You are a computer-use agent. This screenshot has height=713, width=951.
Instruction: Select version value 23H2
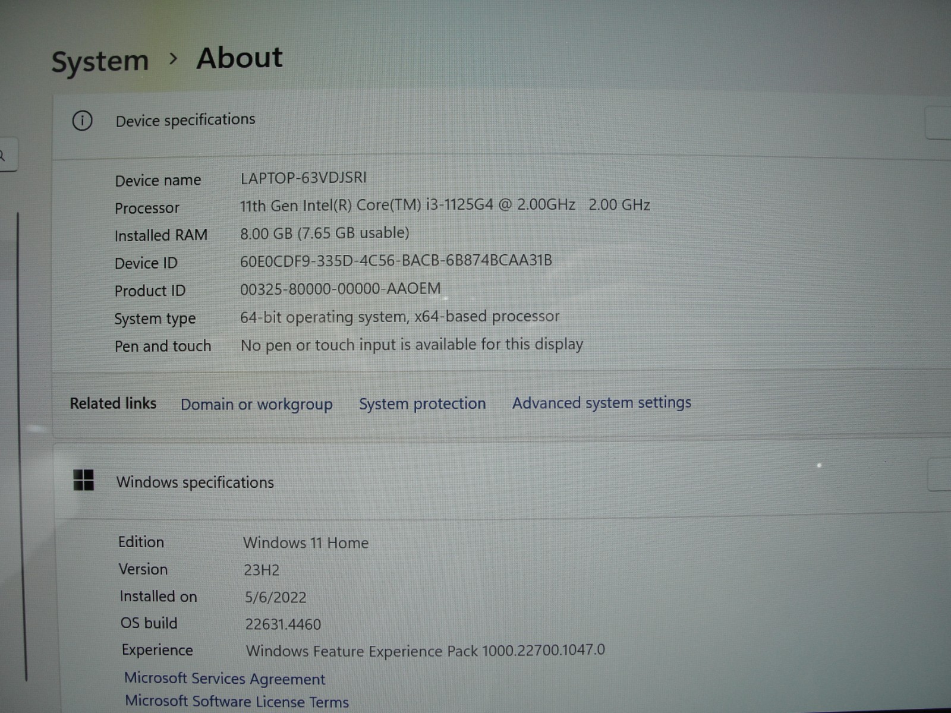point(262,570)
